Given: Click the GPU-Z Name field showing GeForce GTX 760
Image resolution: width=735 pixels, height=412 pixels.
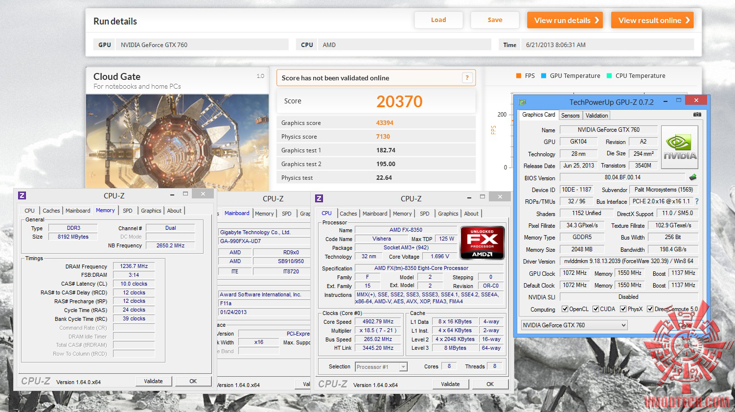Looking at the screenshot, I should pos(609,130).
